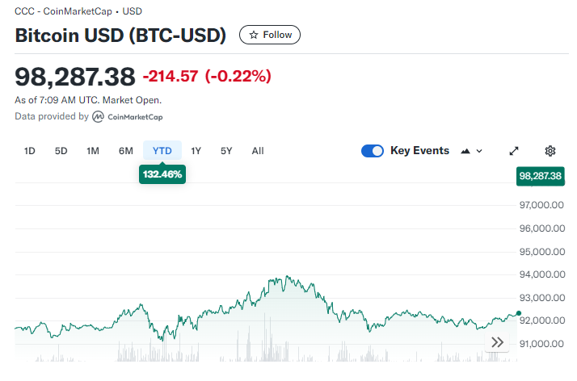Switch to 1M time range
Screen dimensions: 577x381
click(93, 151)
